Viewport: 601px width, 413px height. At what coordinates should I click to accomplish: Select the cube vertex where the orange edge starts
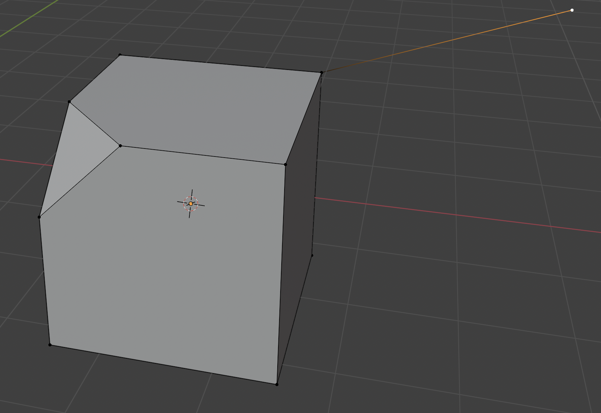tap(322, 72)
